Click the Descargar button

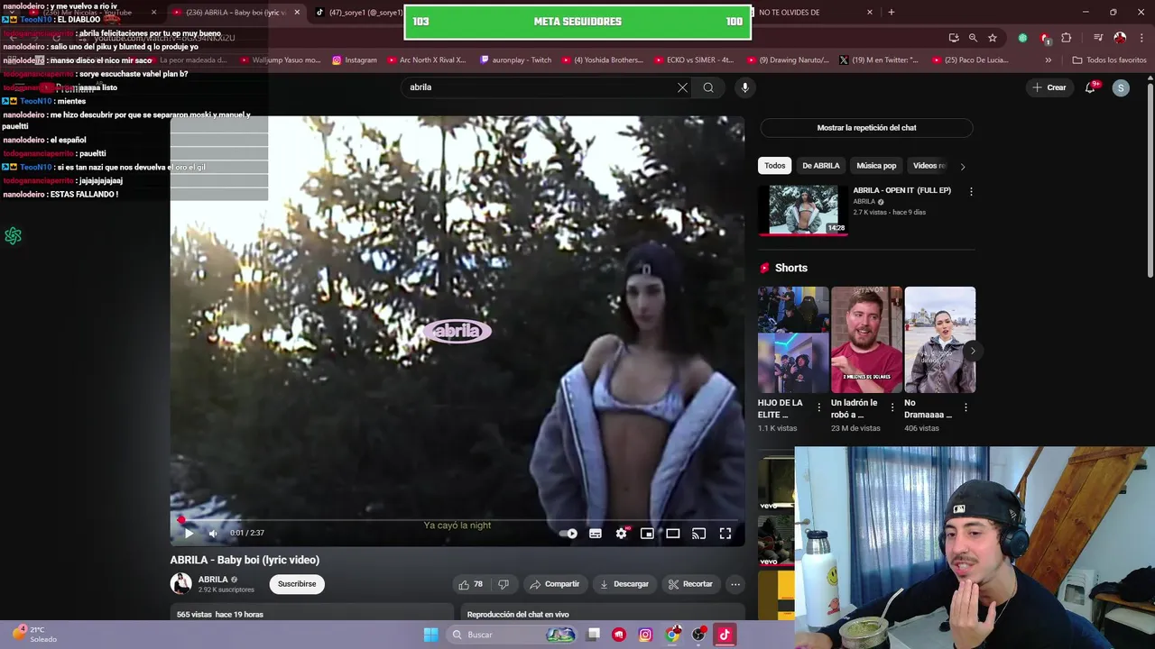tap(624, 584)
